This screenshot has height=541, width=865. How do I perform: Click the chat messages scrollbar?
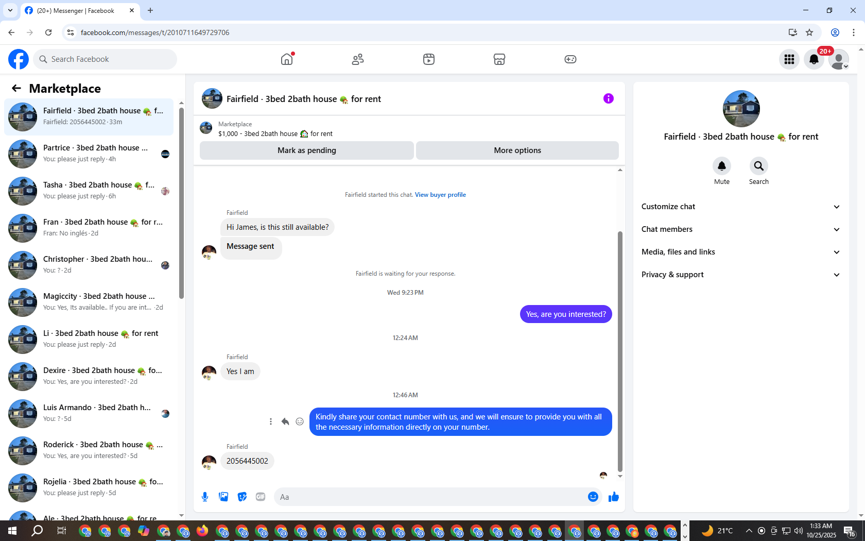point(620,352)
